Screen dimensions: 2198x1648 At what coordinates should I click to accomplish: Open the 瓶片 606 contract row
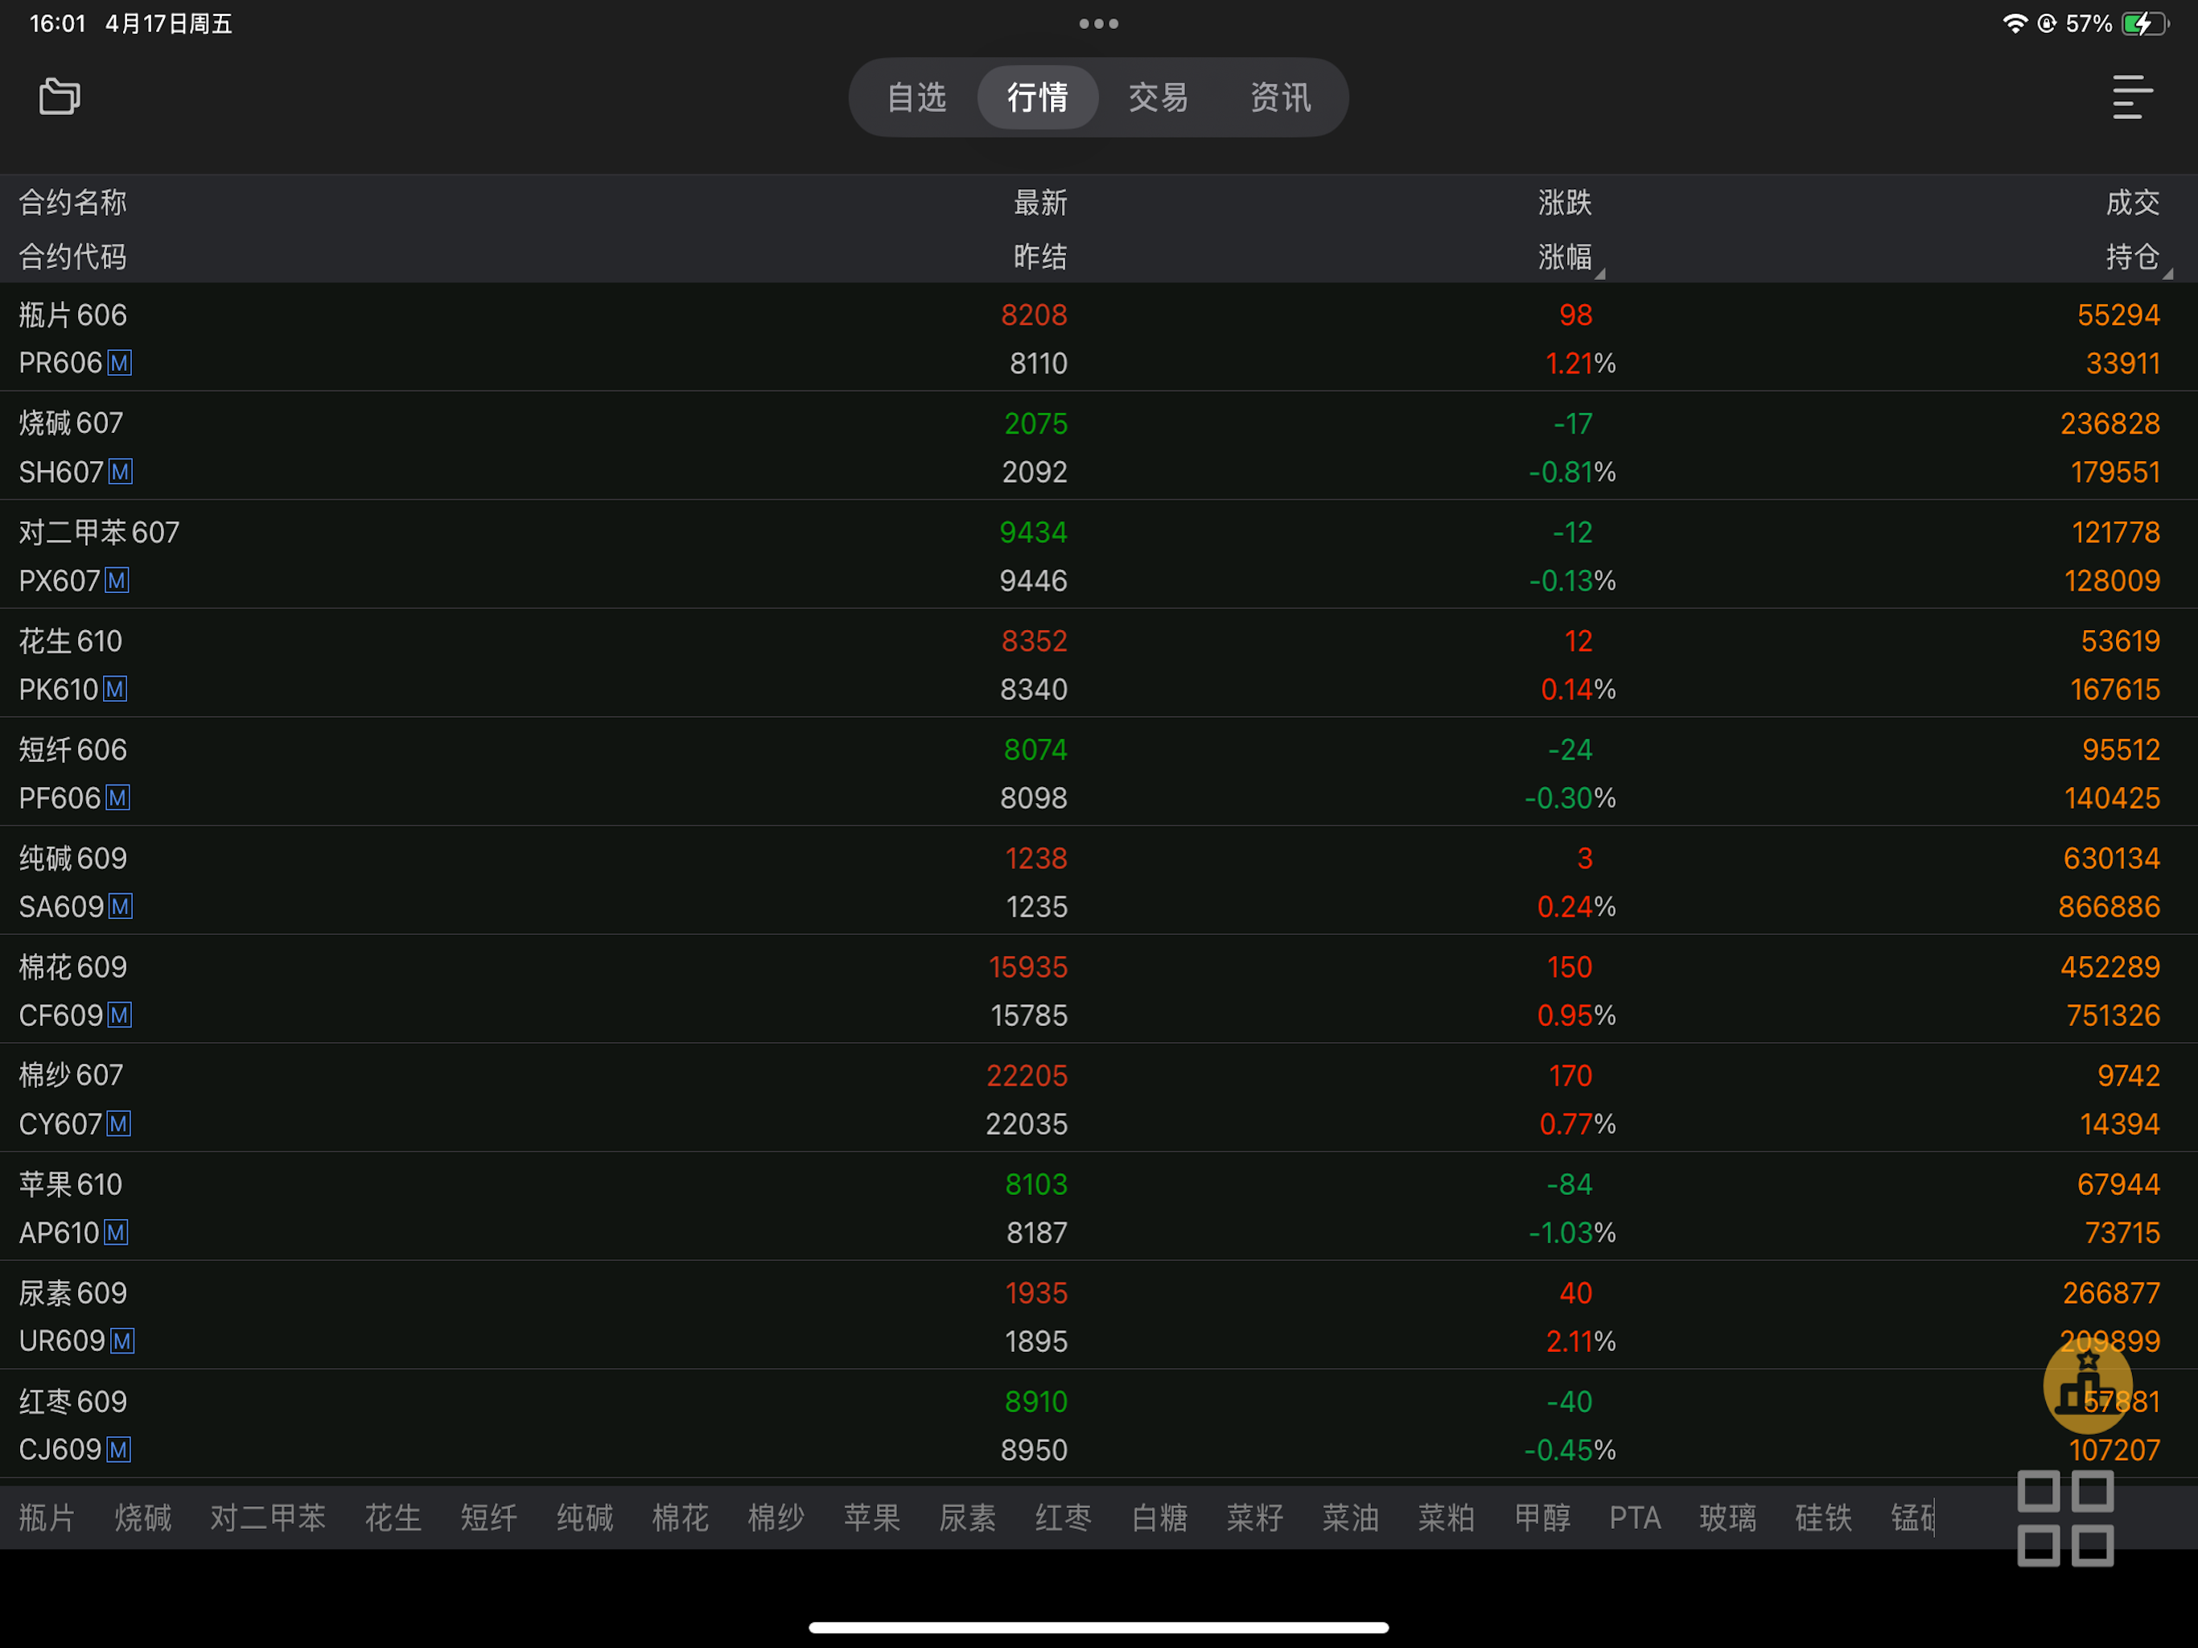click(x=1099, y=338)
